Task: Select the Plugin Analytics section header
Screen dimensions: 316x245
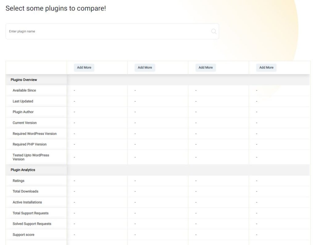Action: (x=23, y=170)
